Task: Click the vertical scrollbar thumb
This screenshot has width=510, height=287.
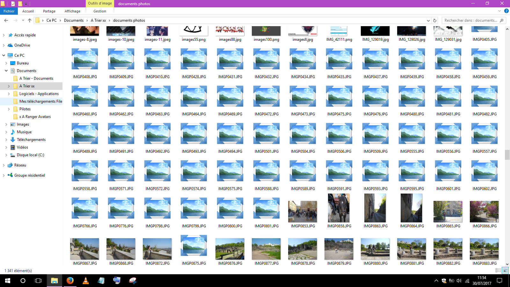Action: (507, 155)
